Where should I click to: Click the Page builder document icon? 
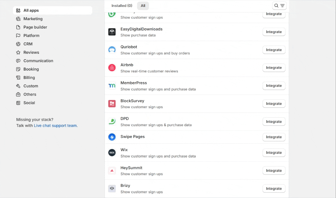coord(18,27)
